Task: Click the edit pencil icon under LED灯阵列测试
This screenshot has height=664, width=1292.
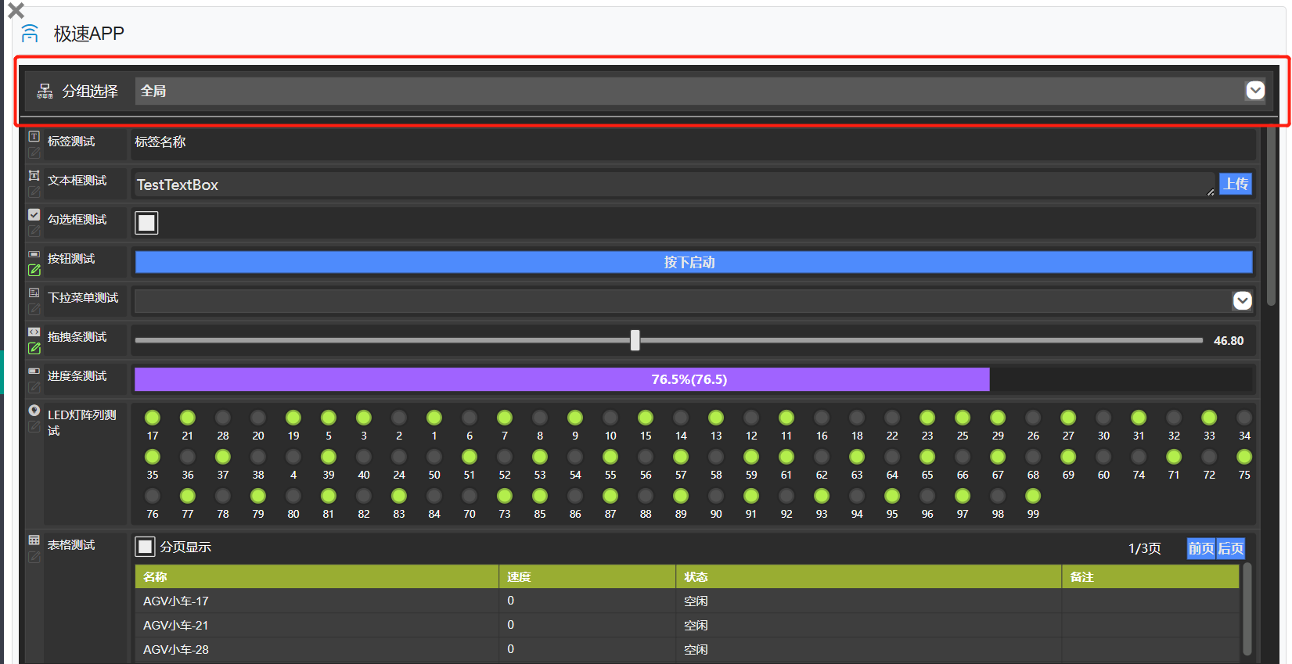Action: pos(34,426)
